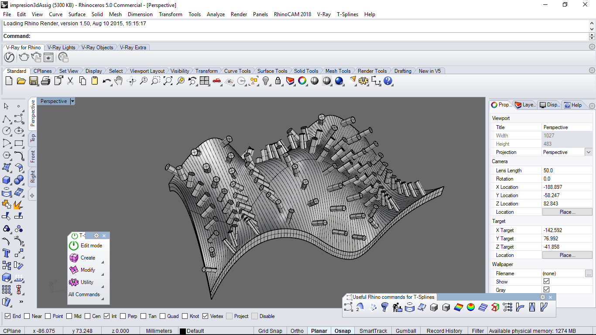Click the T-Splines Edit mode icon
The image size is (596, 335).
(74, 246)
